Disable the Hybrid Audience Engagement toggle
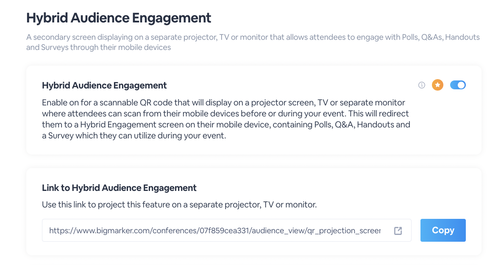 coord(458,85)
